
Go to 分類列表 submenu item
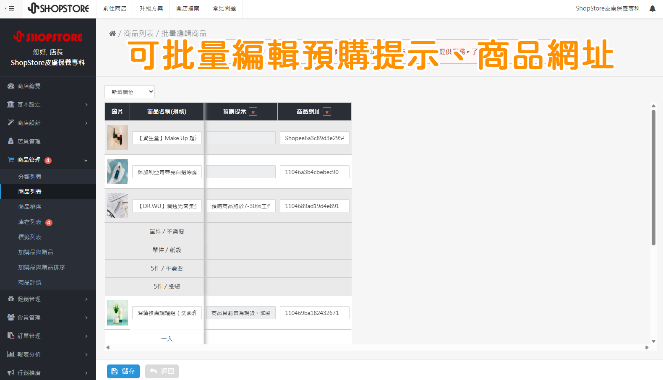coord(48,177)
